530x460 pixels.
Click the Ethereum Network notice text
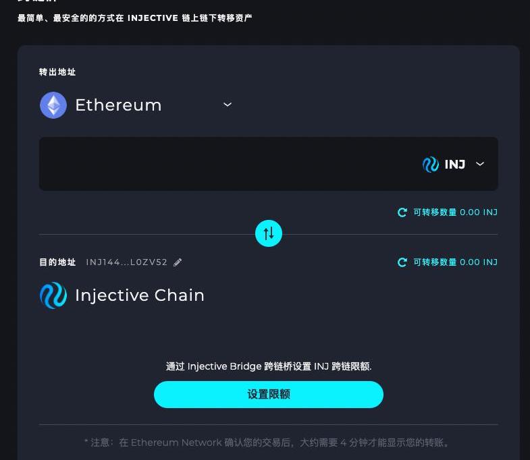(268, 442)
